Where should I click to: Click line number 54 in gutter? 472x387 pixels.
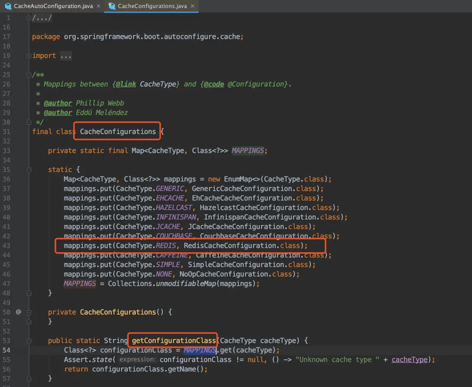6,350
